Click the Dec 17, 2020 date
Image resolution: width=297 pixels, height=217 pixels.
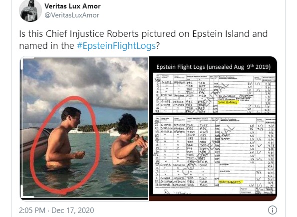[73, 211]
